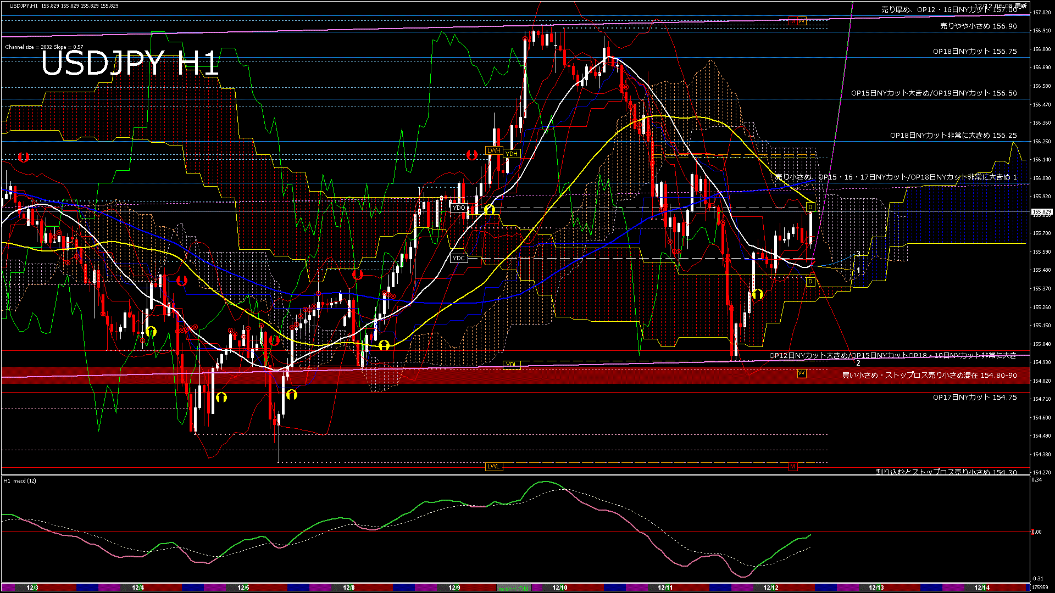Click the red M marker near LWL line
Viewport: 1055px width, 593px height.
792,467
